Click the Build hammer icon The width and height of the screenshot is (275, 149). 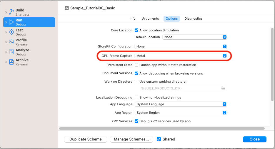click(11, 12)
